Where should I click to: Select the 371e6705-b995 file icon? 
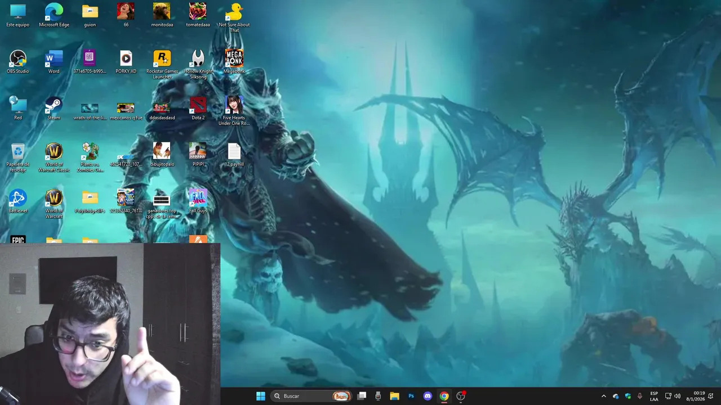90,62
